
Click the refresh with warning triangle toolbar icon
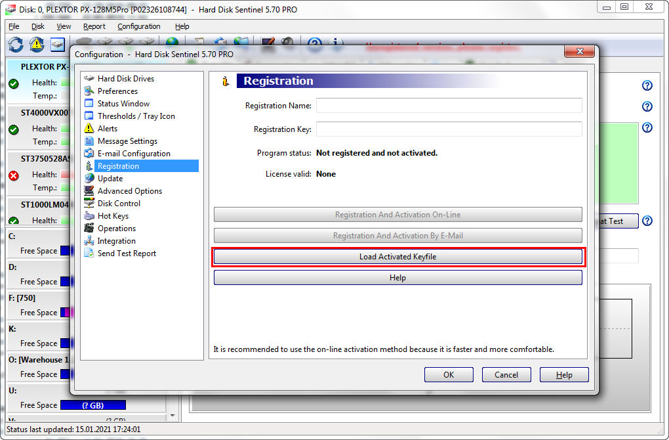tap(37, 45)
